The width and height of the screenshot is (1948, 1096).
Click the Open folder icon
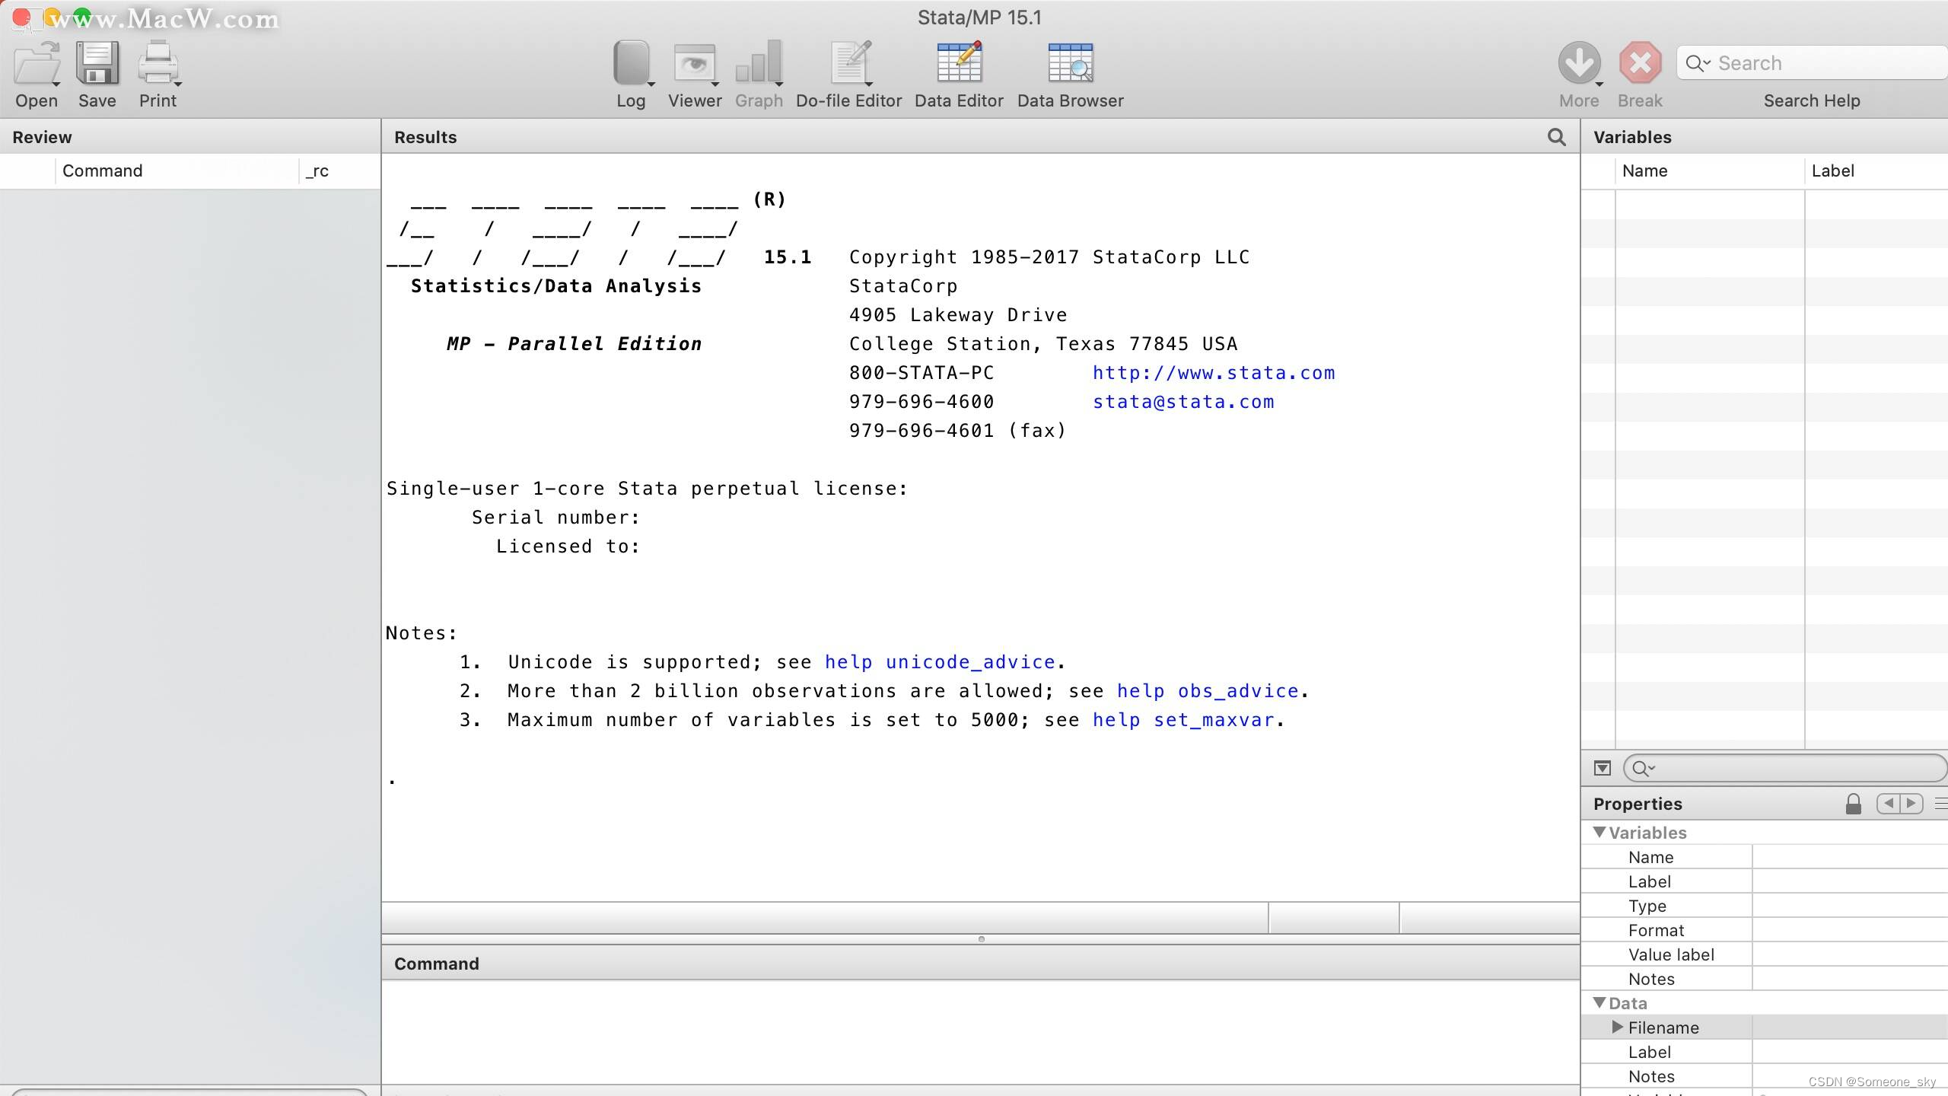point(36,62)
